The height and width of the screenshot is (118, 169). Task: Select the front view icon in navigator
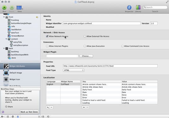click(x=7, y=17)
